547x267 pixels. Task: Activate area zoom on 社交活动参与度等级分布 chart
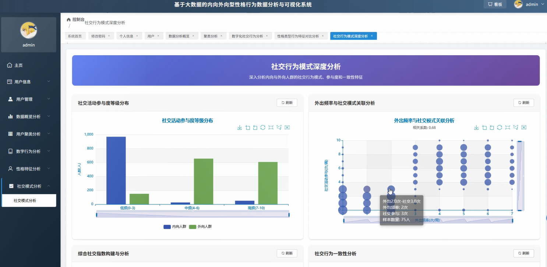pyautogui.click(x=248, y=127)
